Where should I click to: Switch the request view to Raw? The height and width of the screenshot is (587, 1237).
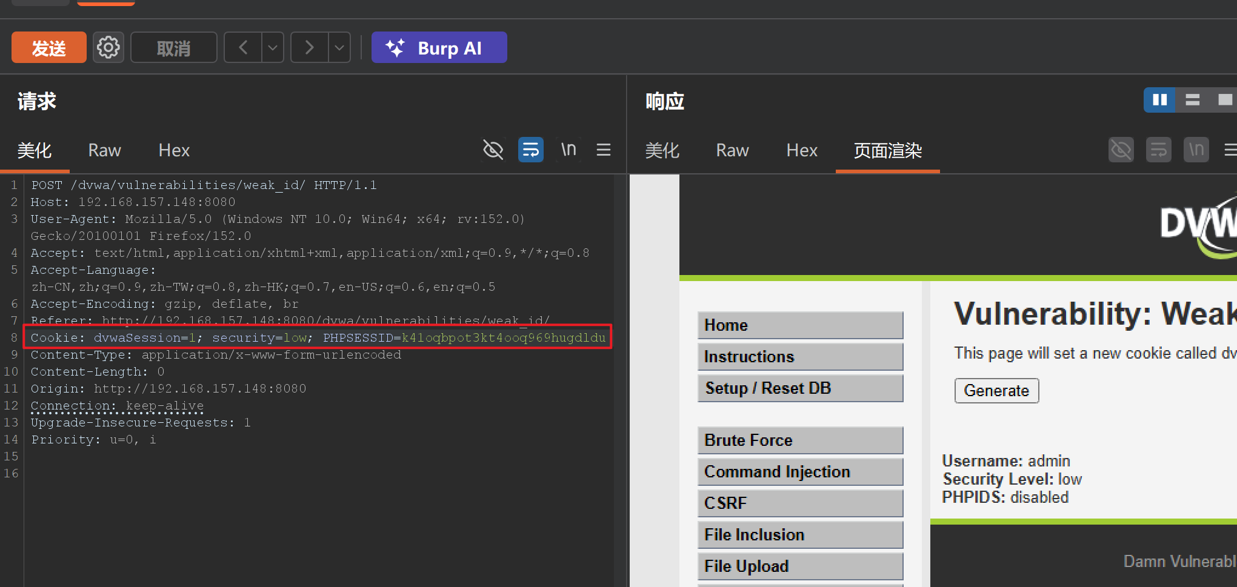click(105, 150)
